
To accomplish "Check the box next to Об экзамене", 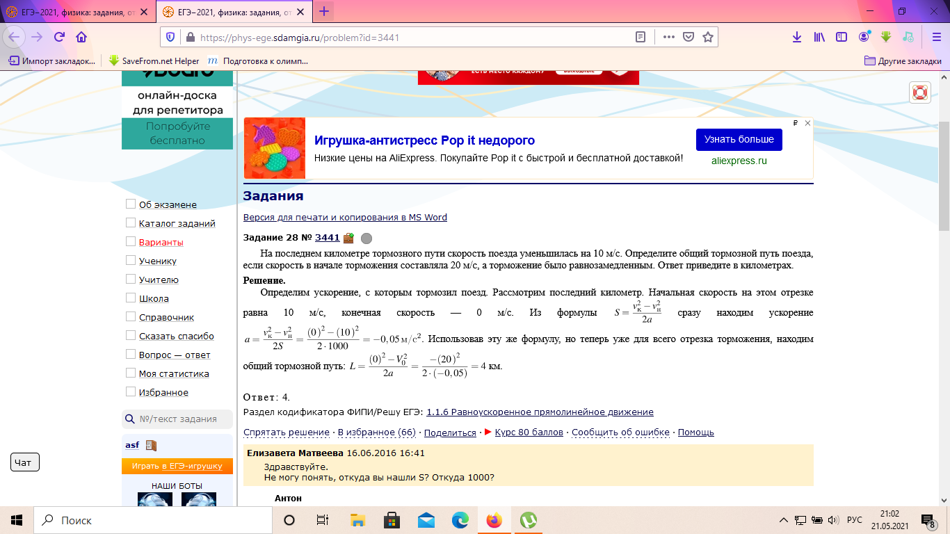I will 130,204.
